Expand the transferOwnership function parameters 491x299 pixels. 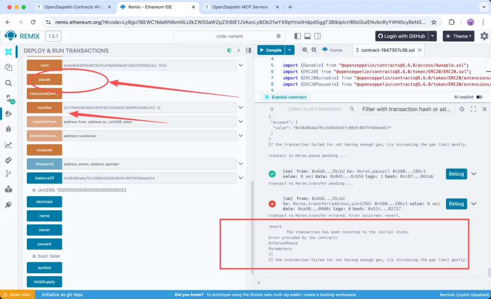coord(240,136)
